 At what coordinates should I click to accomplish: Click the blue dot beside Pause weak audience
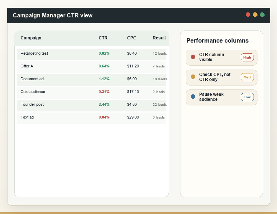coord(193,97)
